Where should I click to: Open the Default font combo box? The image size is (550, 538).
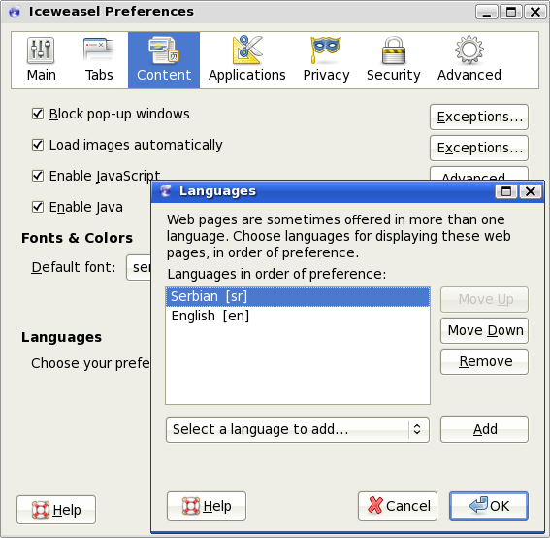pyautogui.click(x=139, y=267)
